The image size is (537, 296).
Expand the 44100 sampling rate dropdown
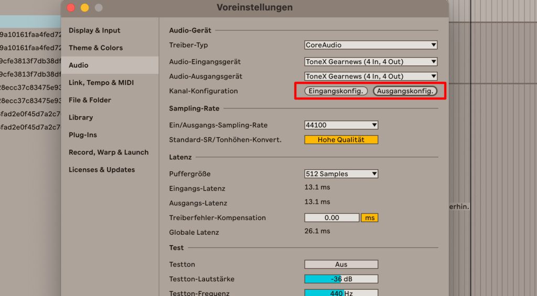point(341,125)
